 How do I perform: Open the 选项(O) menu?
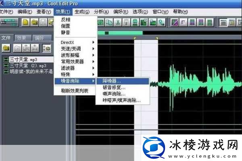[x=140, y=12]
